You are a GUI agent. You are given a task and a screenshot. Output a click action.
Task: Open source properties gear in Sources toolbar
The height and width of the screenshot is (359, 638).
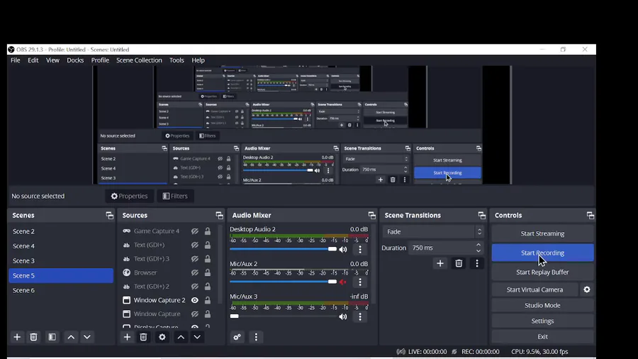[x=162, y=337]
